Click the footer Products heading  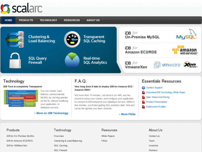click(x=13, y=130)
